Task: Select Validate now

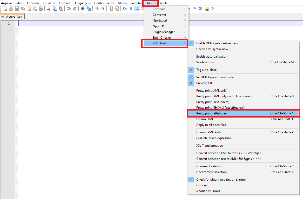Action: pyautogui.click(x=243, y=62)
